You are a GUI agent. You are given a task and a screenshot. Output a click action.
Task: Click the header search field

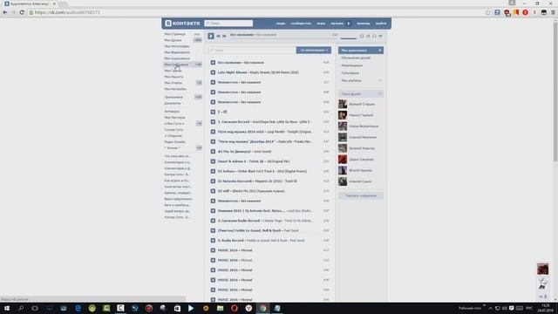[228, 24]
